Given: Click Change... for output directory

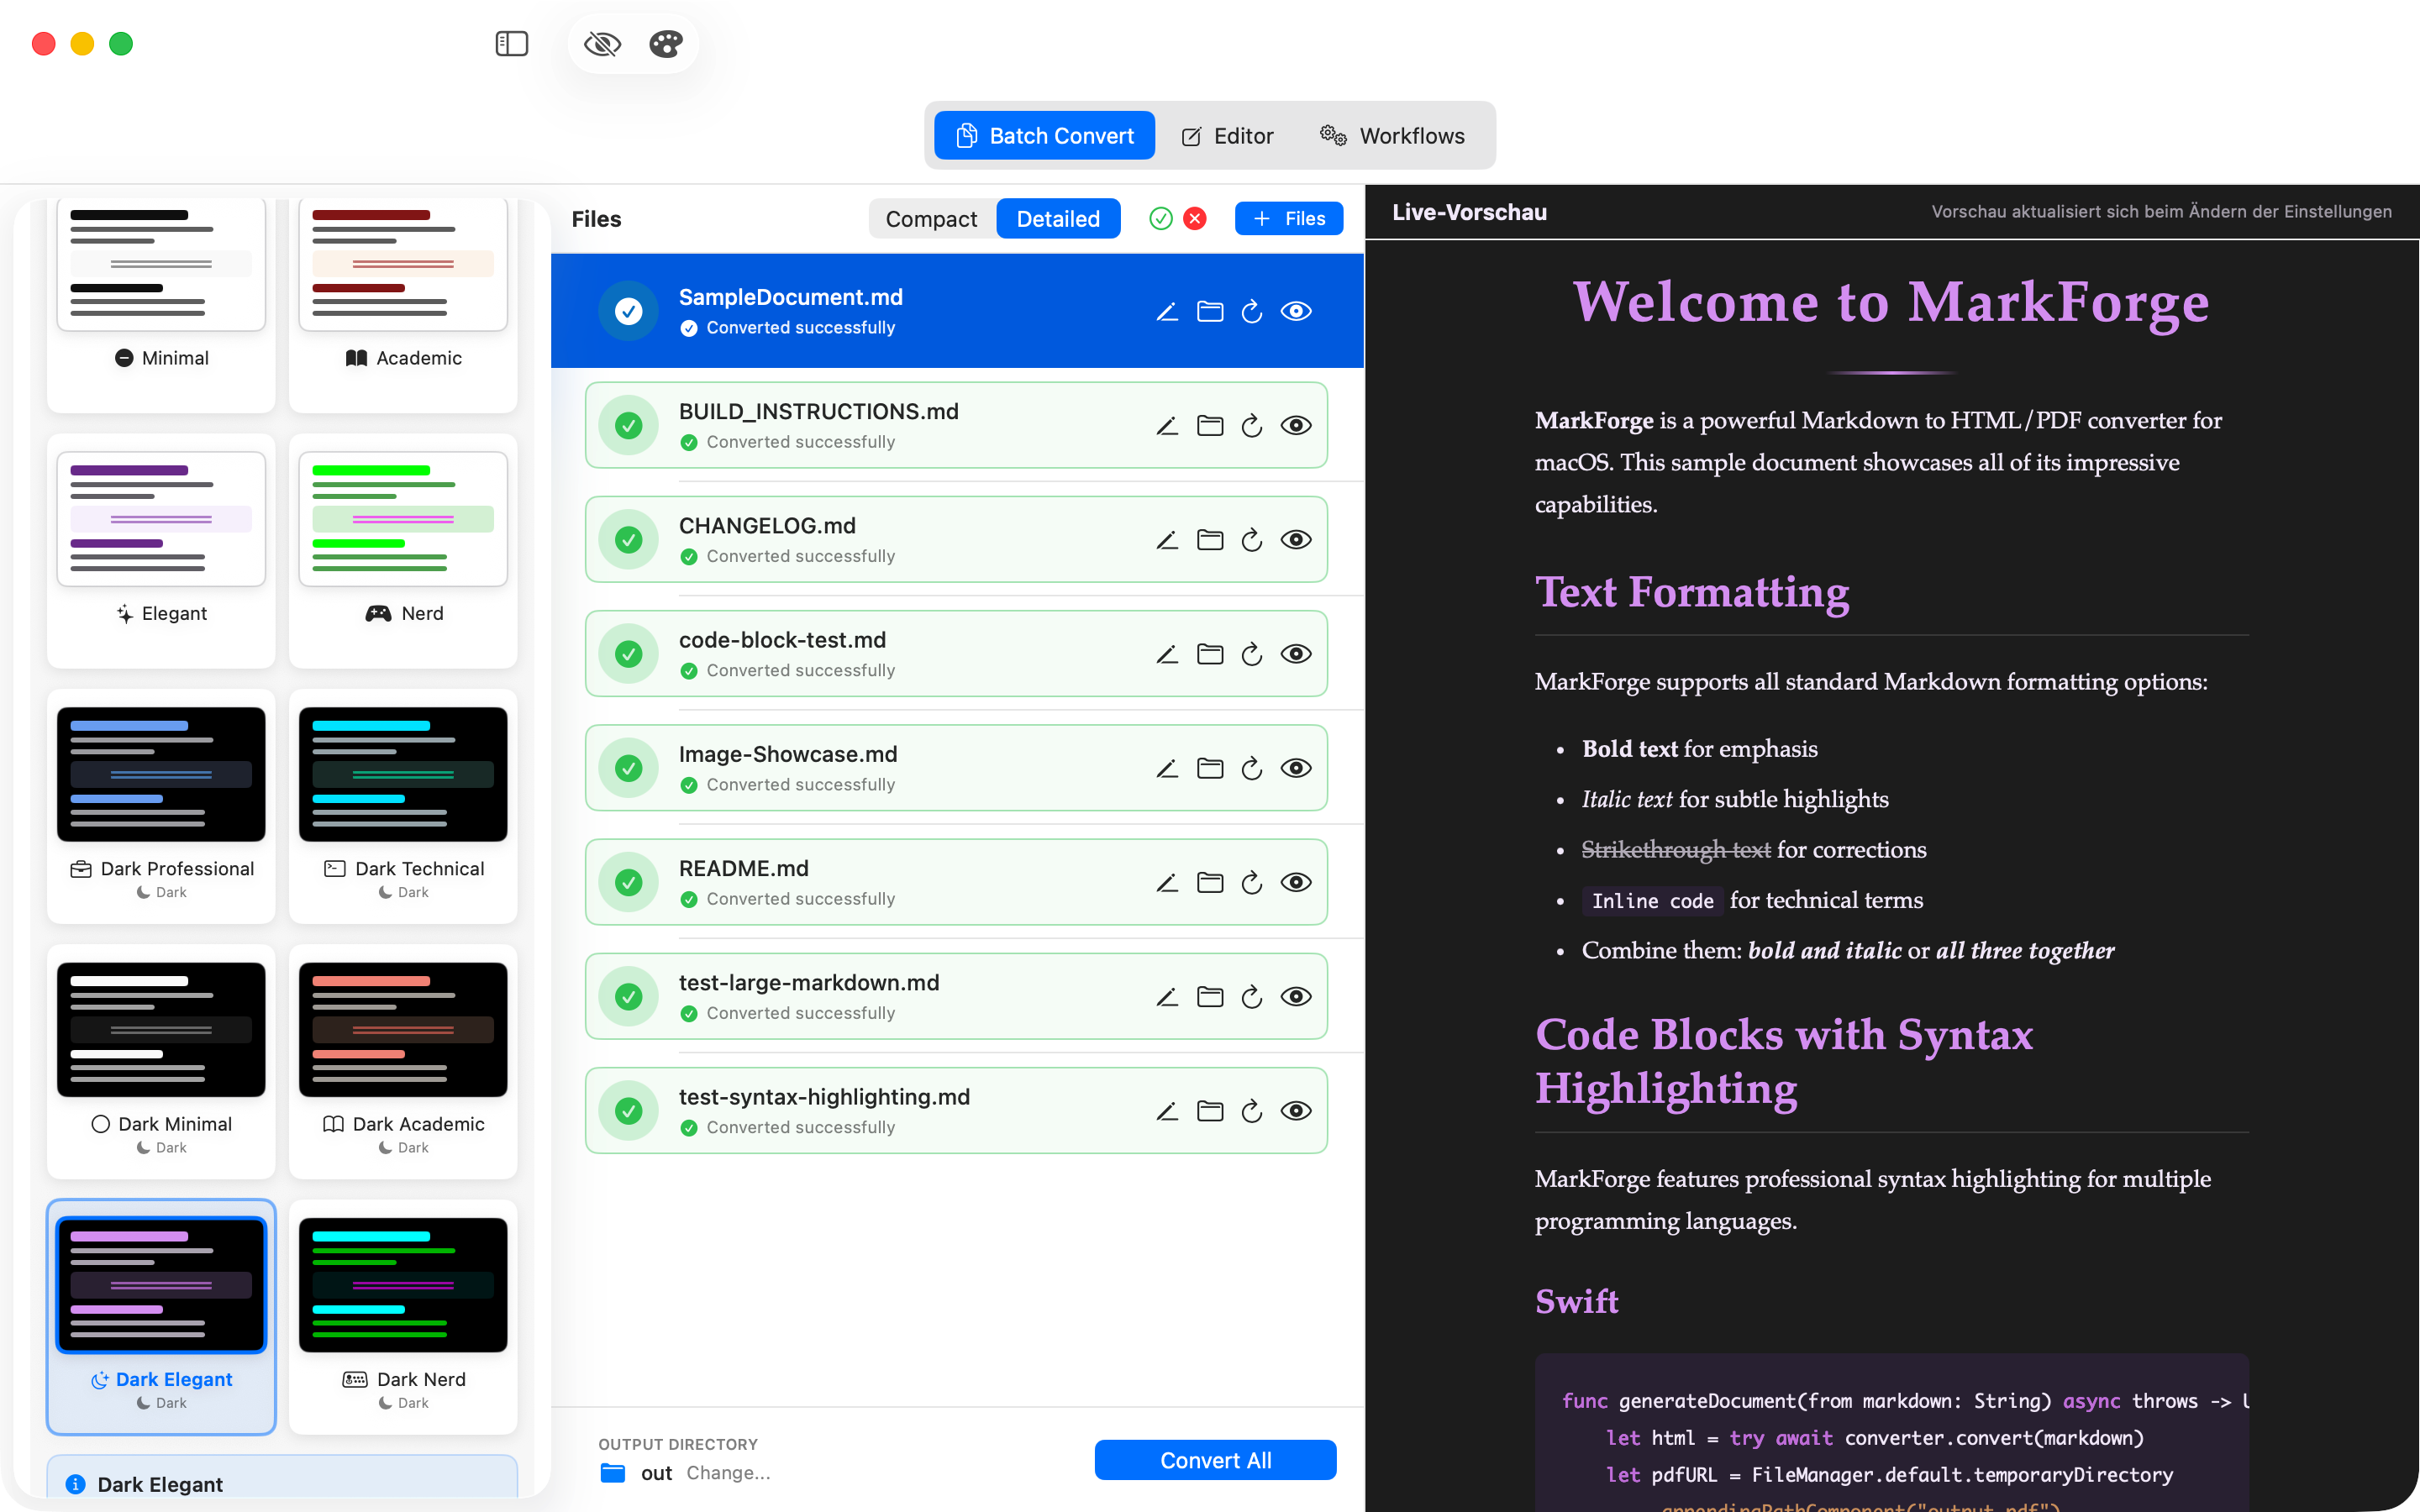Looking at the screenshot, I should (x=728, y=1473).
